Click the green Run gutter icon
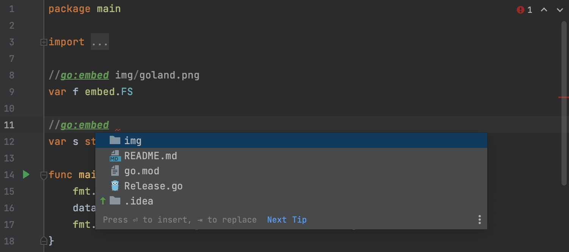This screenshot has height=252, width=569. [26, 175]
